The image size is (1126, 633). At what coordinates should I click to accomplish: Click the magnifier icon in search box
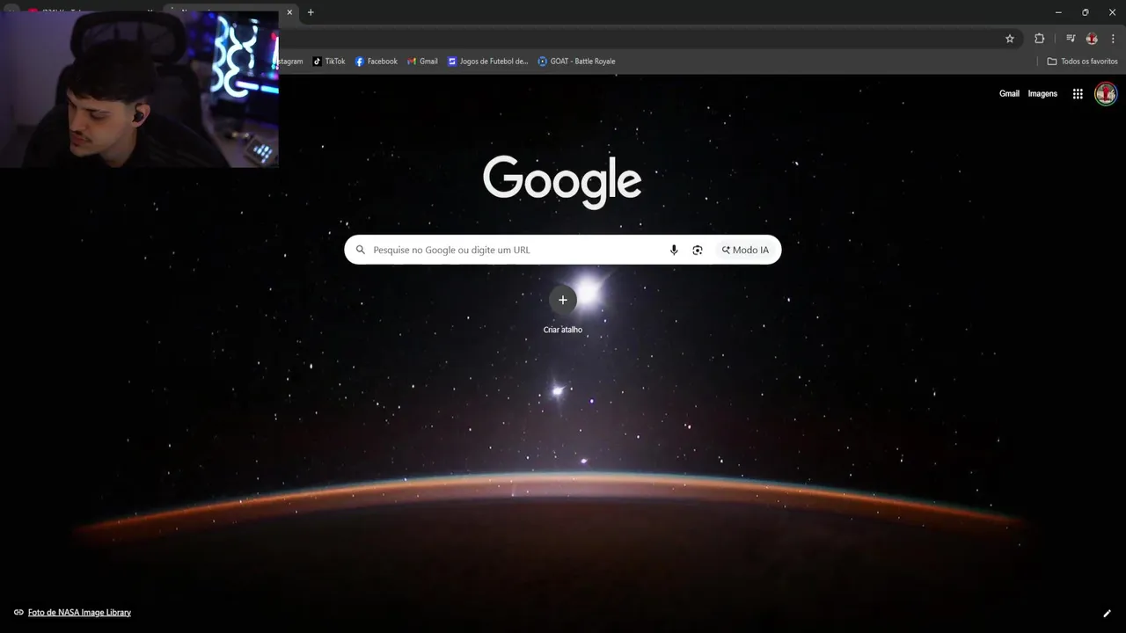[360, 250]
